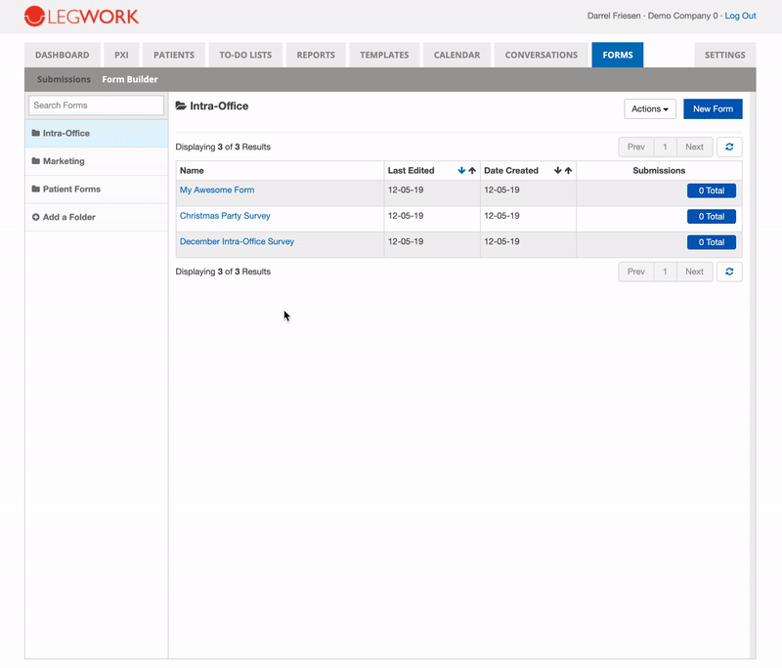The height and width of the screenshot is (668, 782).
Task: Click Log Out link
Action: pos(740,16)
